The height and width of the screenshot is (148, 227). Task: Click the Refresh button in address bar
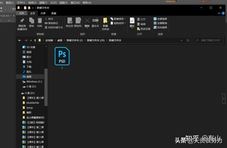[188, 40]
